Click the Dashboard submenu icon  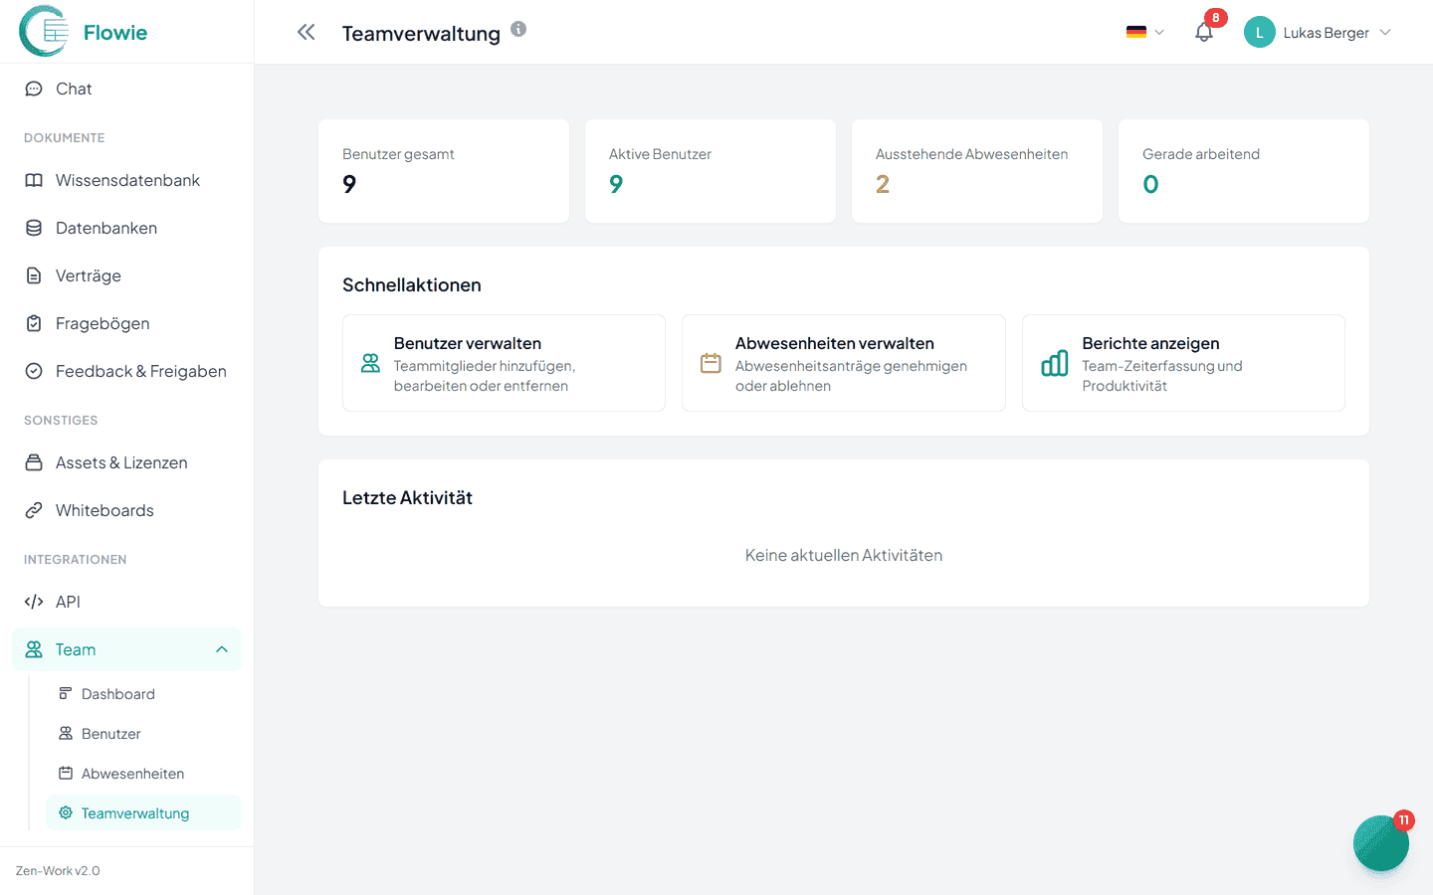click(66, 693)
